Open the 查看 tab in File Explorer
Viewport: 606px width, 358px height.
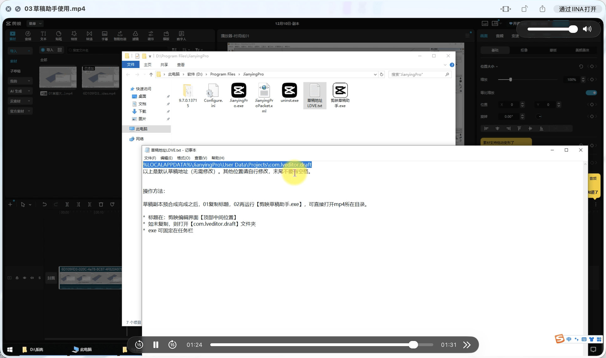(x=181, y=65)
